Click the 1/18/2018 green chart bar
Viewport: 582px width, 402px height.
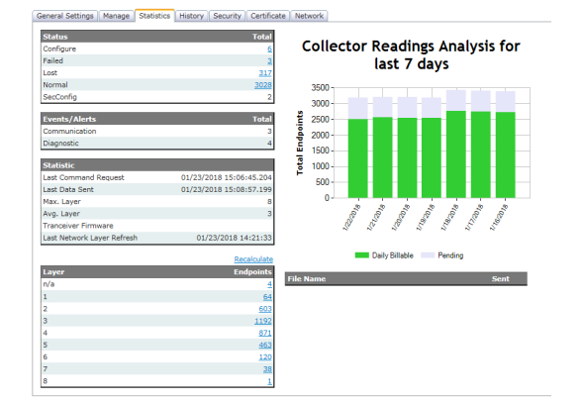(456, 154)
